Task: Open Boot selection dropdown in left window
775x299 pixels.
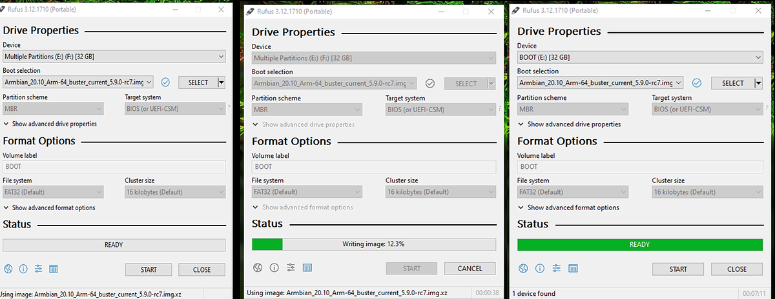Action: tap(79, 82)
